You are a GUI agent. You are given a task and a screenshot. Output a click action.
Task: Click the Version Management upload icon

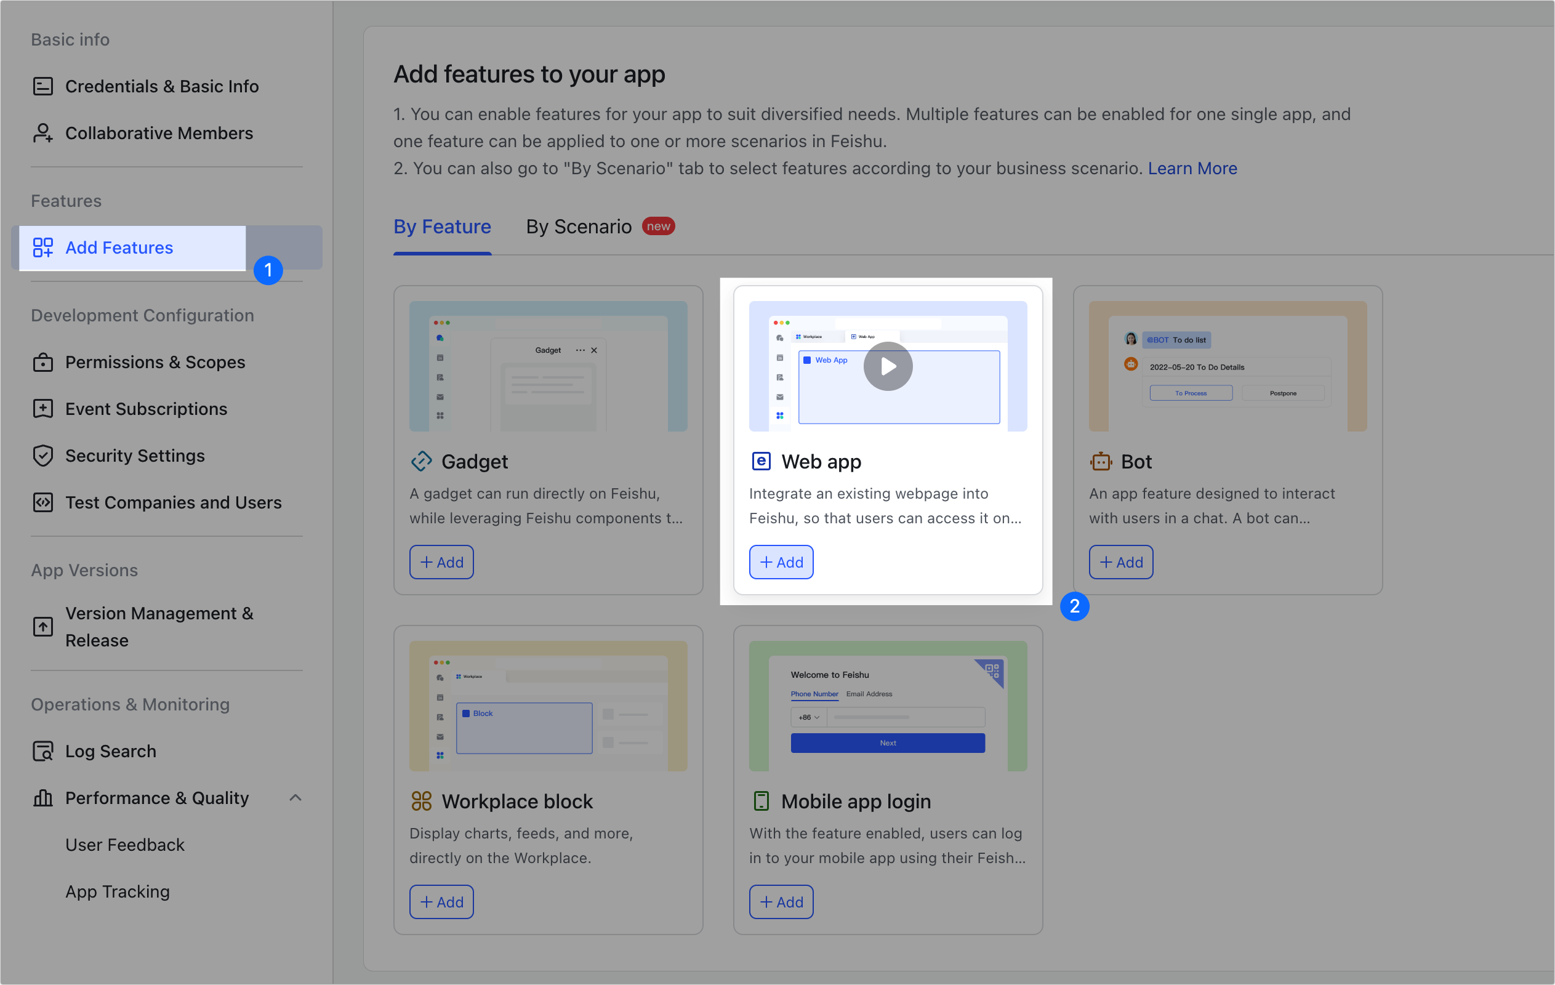pos(42,627)
